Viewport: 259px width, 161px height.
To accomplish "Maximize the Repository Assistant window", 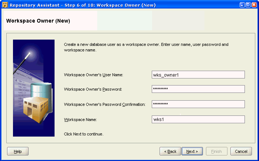I will [248, 5].
